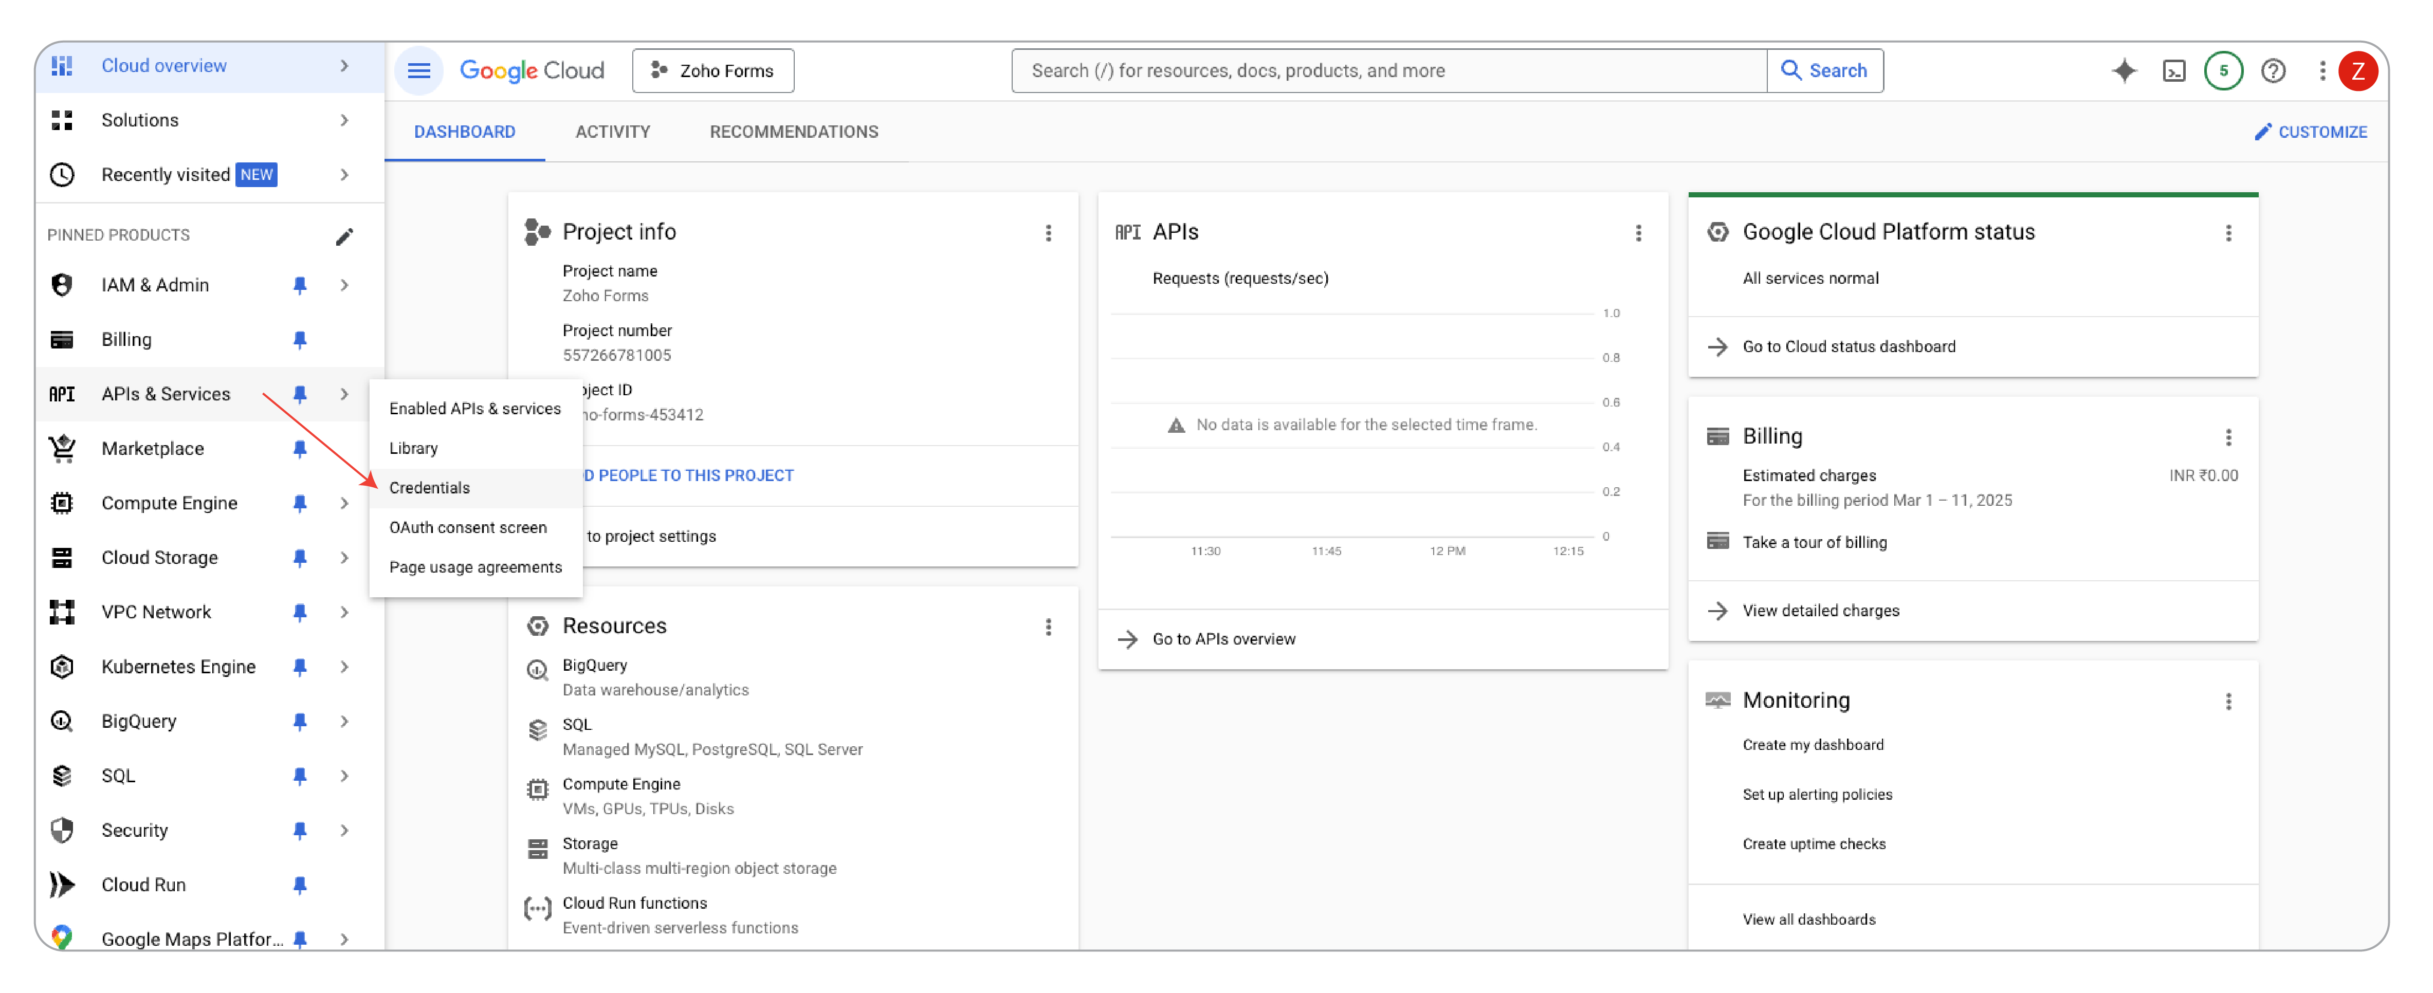Activate Cloud Shell terminal icon
The image size is (2433, 993).
[2173, 71]
